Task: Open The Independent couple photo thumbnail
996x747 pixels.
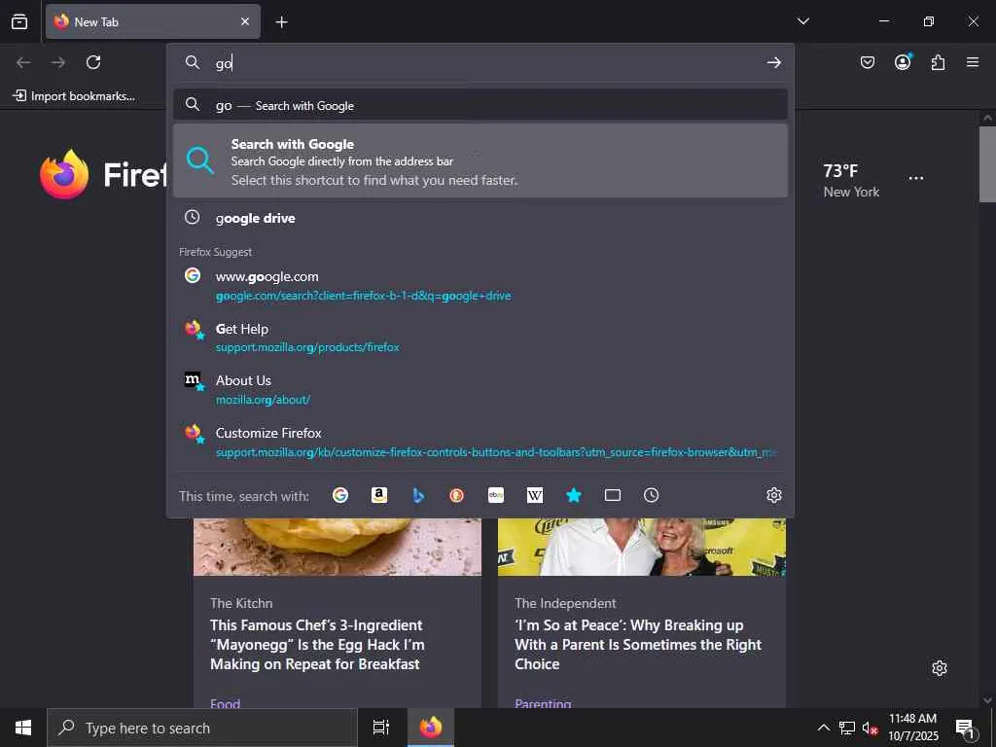Action: (642, 547)
